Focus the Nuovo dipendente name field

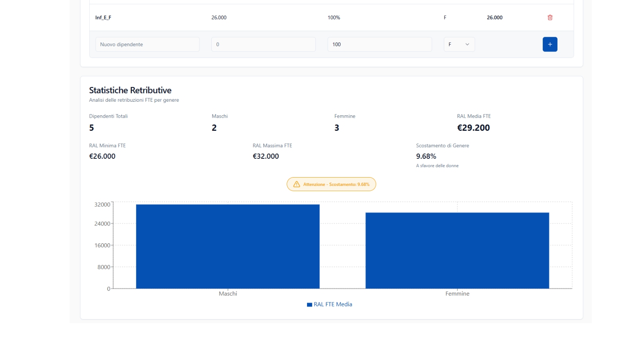pos(147,44)
